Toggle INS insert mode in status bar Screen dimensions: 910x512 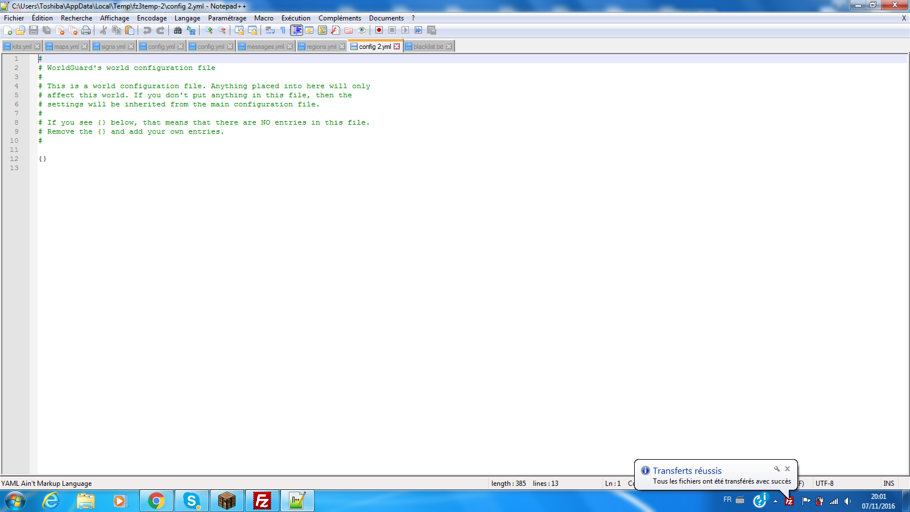click(x=889, y=484)
